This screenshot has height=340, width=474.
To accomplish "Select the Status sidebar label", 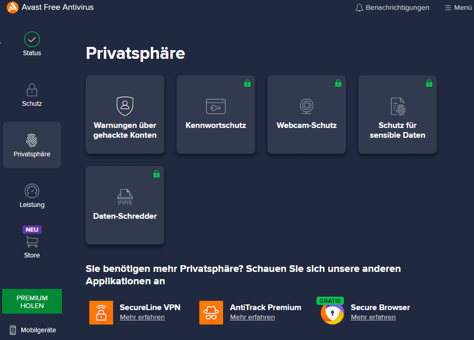I will pos(31,53).
